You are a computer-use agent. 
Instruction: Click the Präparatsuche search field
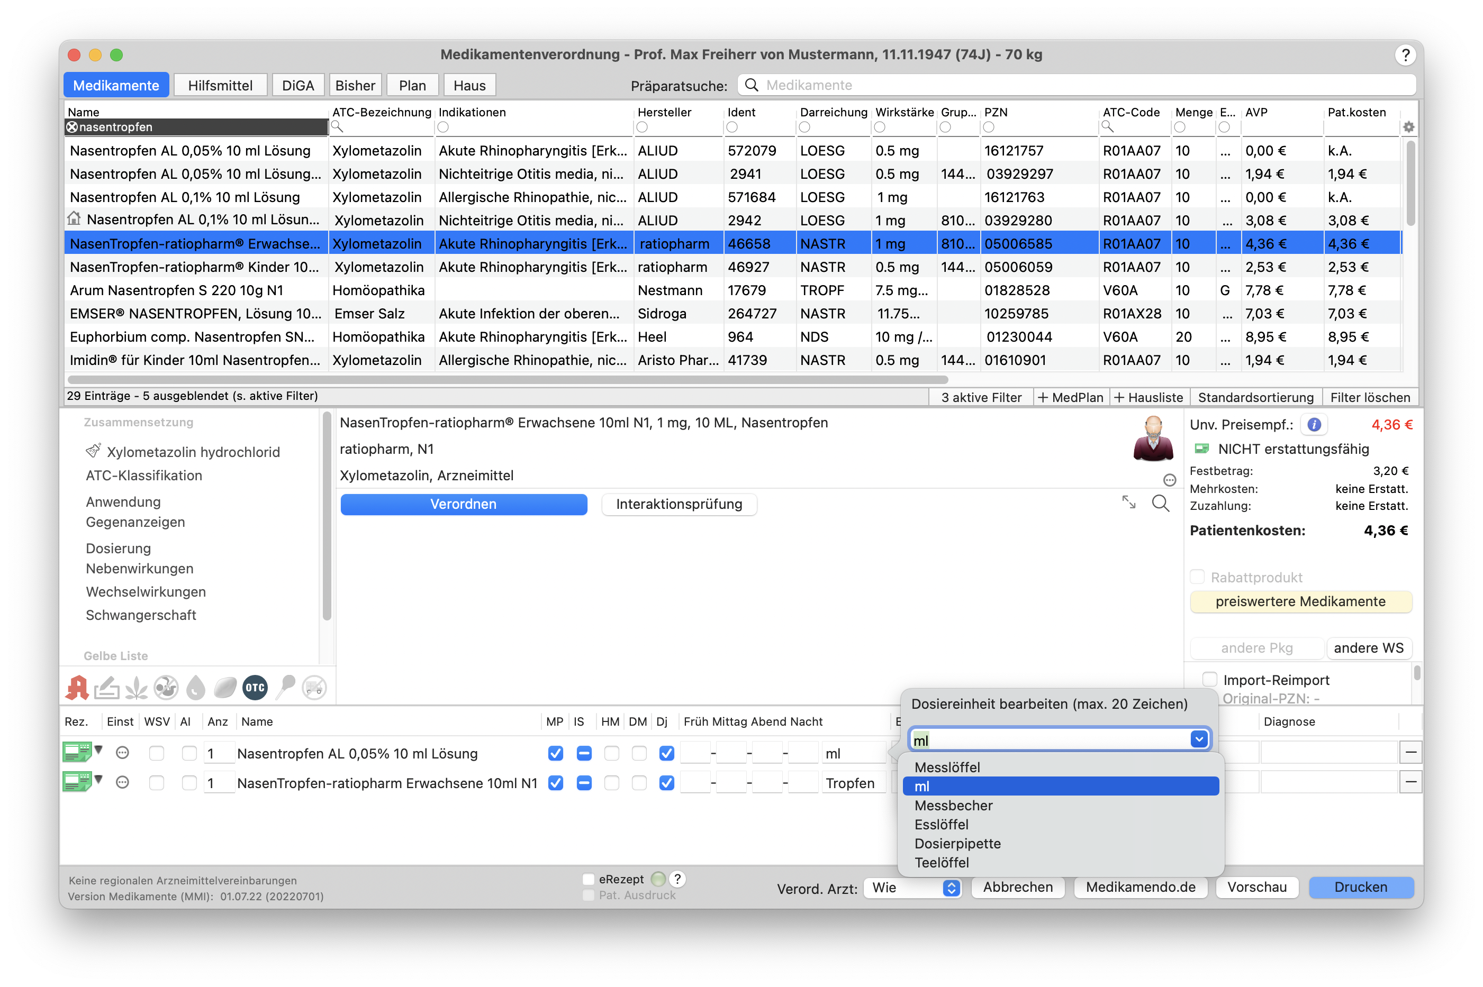click(1076, 85)
